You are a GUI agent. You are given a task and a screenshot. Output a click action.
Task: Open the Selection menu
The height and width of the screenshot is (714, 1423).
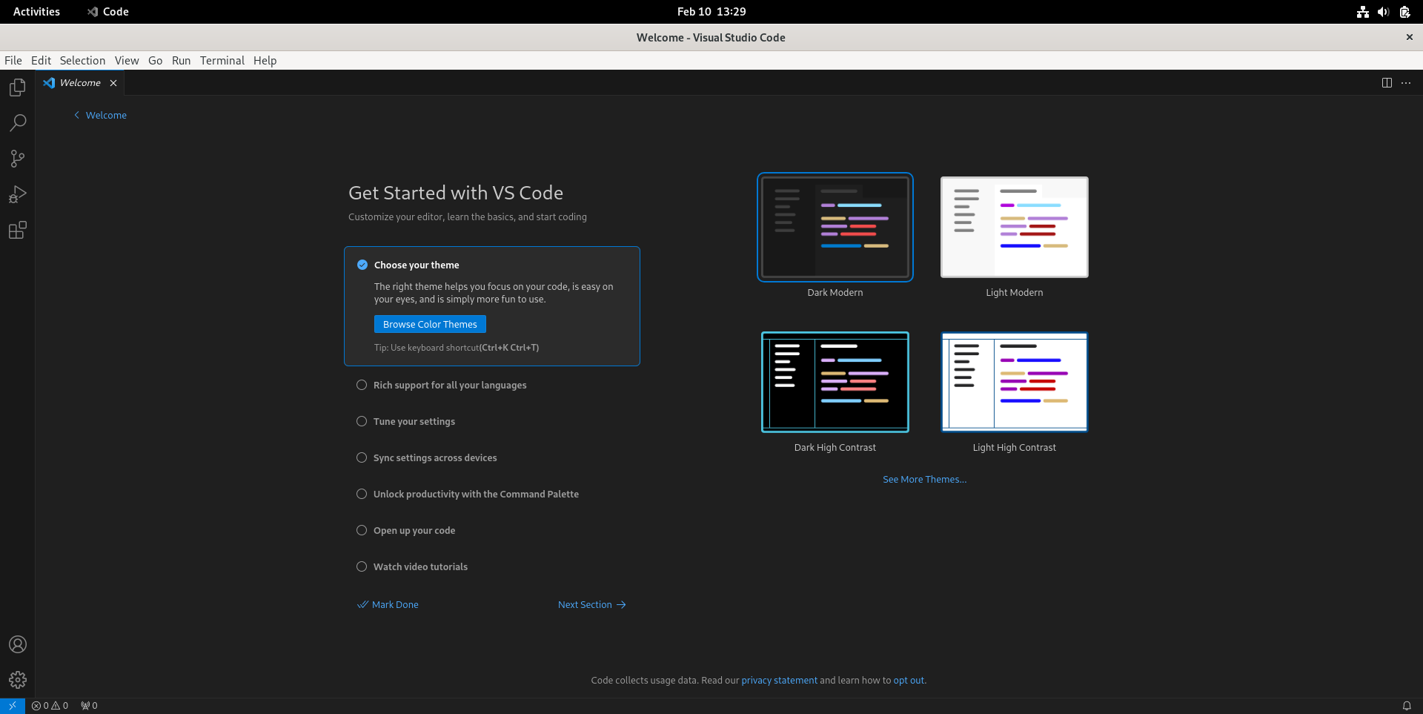(x=82, y=61)
